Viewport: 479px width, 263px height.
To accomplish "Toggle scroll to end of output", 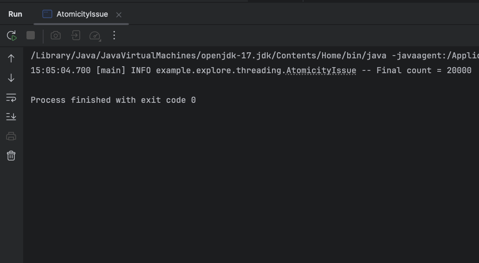I will coord(12,117).
